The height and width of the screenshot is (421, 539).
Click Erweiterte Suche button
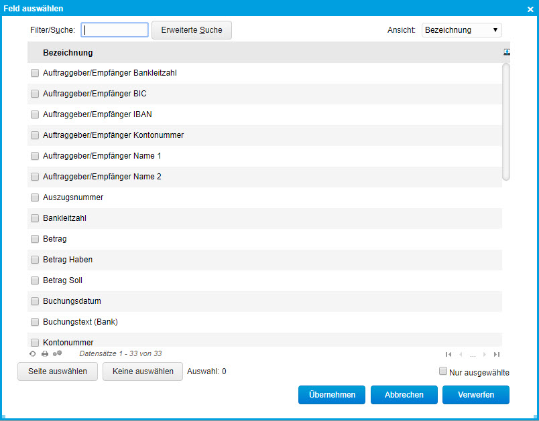coord(191,30)
